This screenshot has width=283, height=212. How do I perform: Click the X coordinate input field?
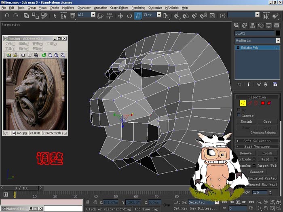click(110, 202)
